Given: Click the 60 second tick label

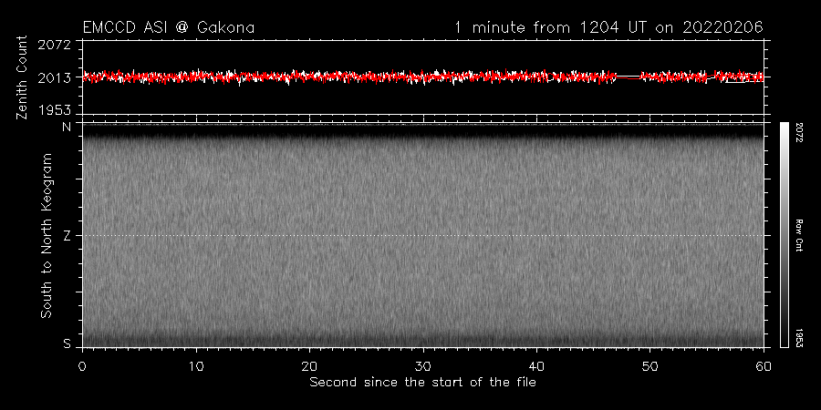Looking at the screenshot, I should click(764, 366).
